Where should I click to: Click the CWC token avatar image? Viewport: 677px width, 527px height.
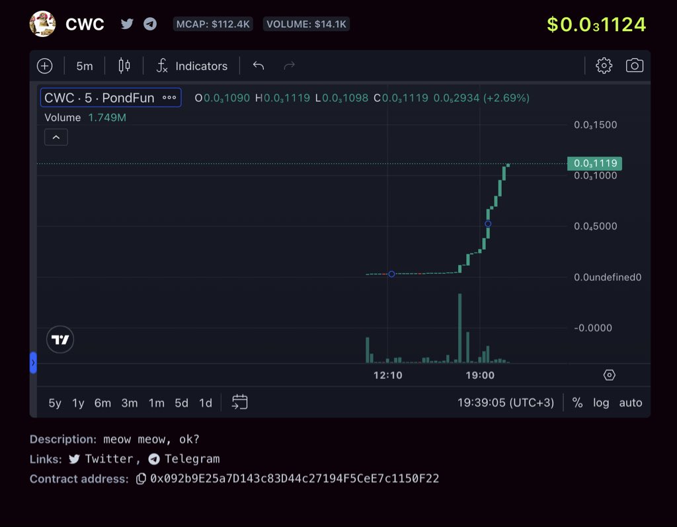(x=42, y=24)
